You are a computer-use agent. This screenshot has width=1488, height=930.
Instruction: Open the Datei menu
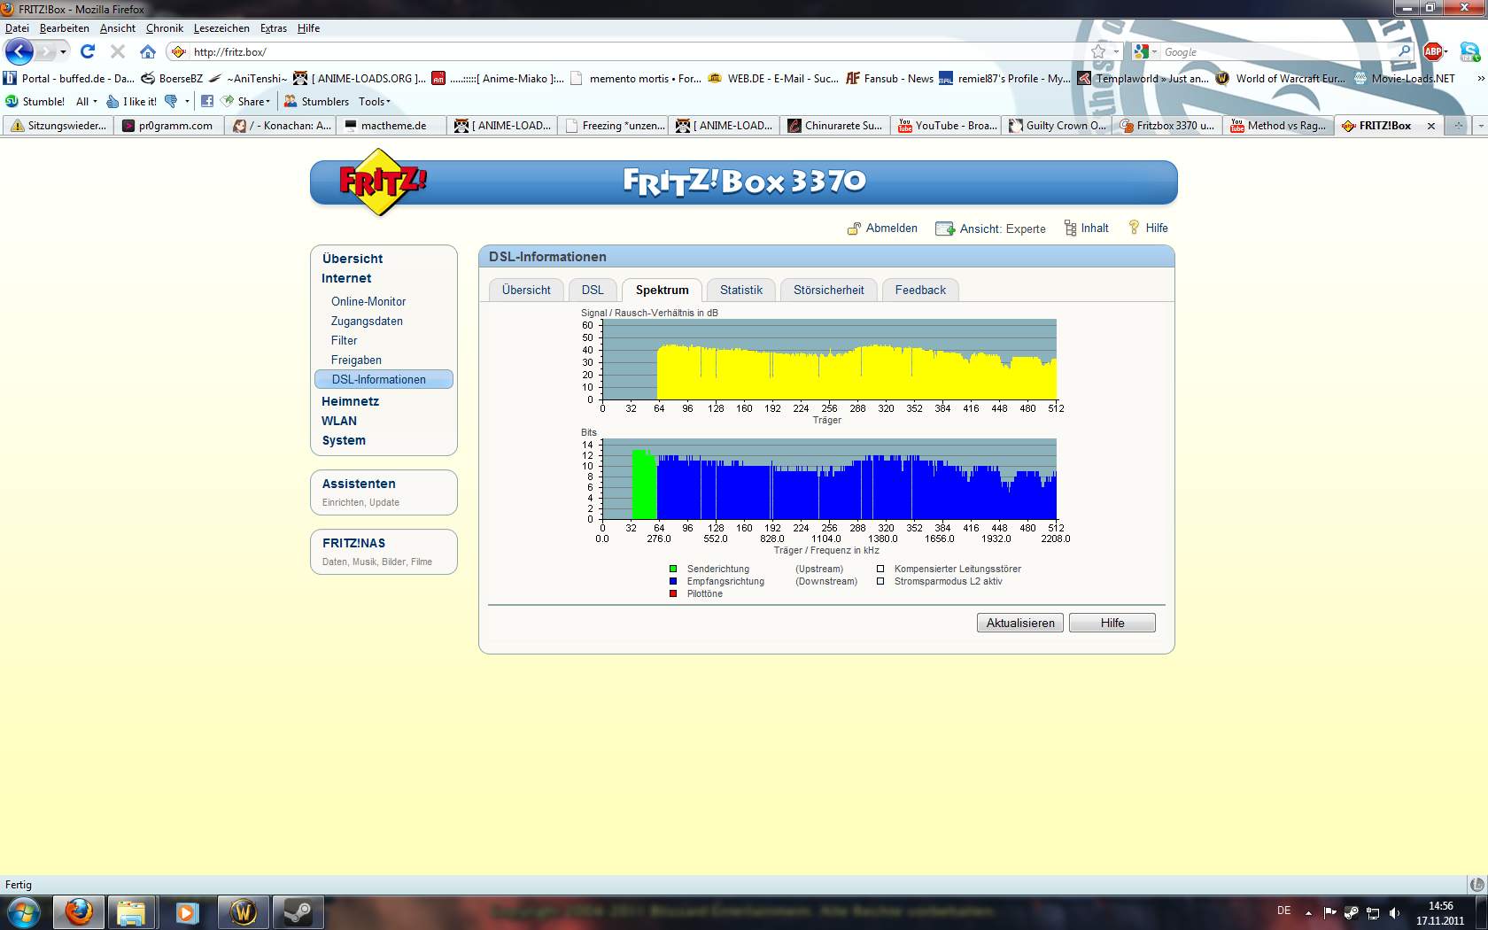[17, 28]
